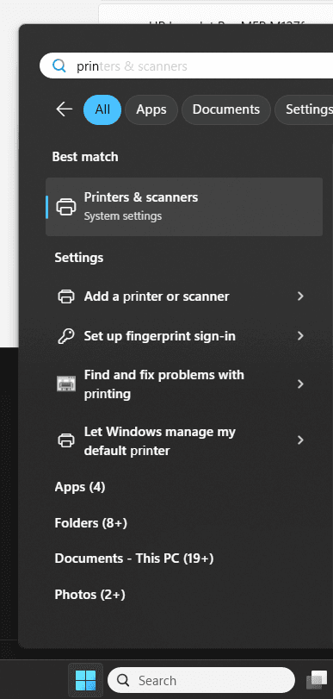Click the printing troubleshooter icon

66,384
